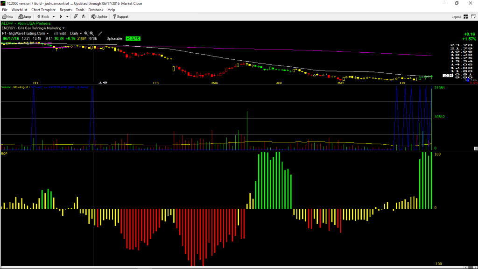Click the TC2000 application icon in title bar
The image size is (478, 269).
(3, 3)
